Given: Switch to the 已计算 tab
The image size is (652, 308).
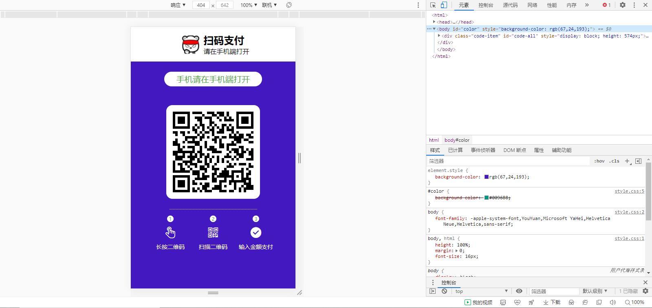Looking at the screenshot, I should coord(455,150).
